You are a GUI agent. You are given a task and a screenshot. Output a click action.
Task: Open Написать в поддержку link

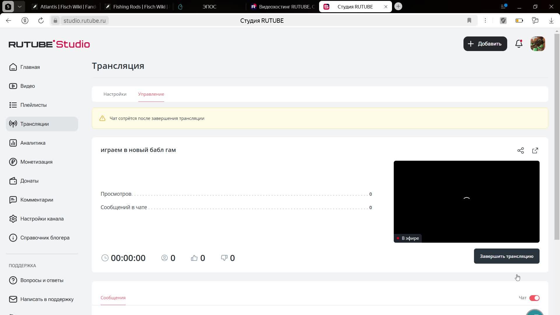coord(47,299)
